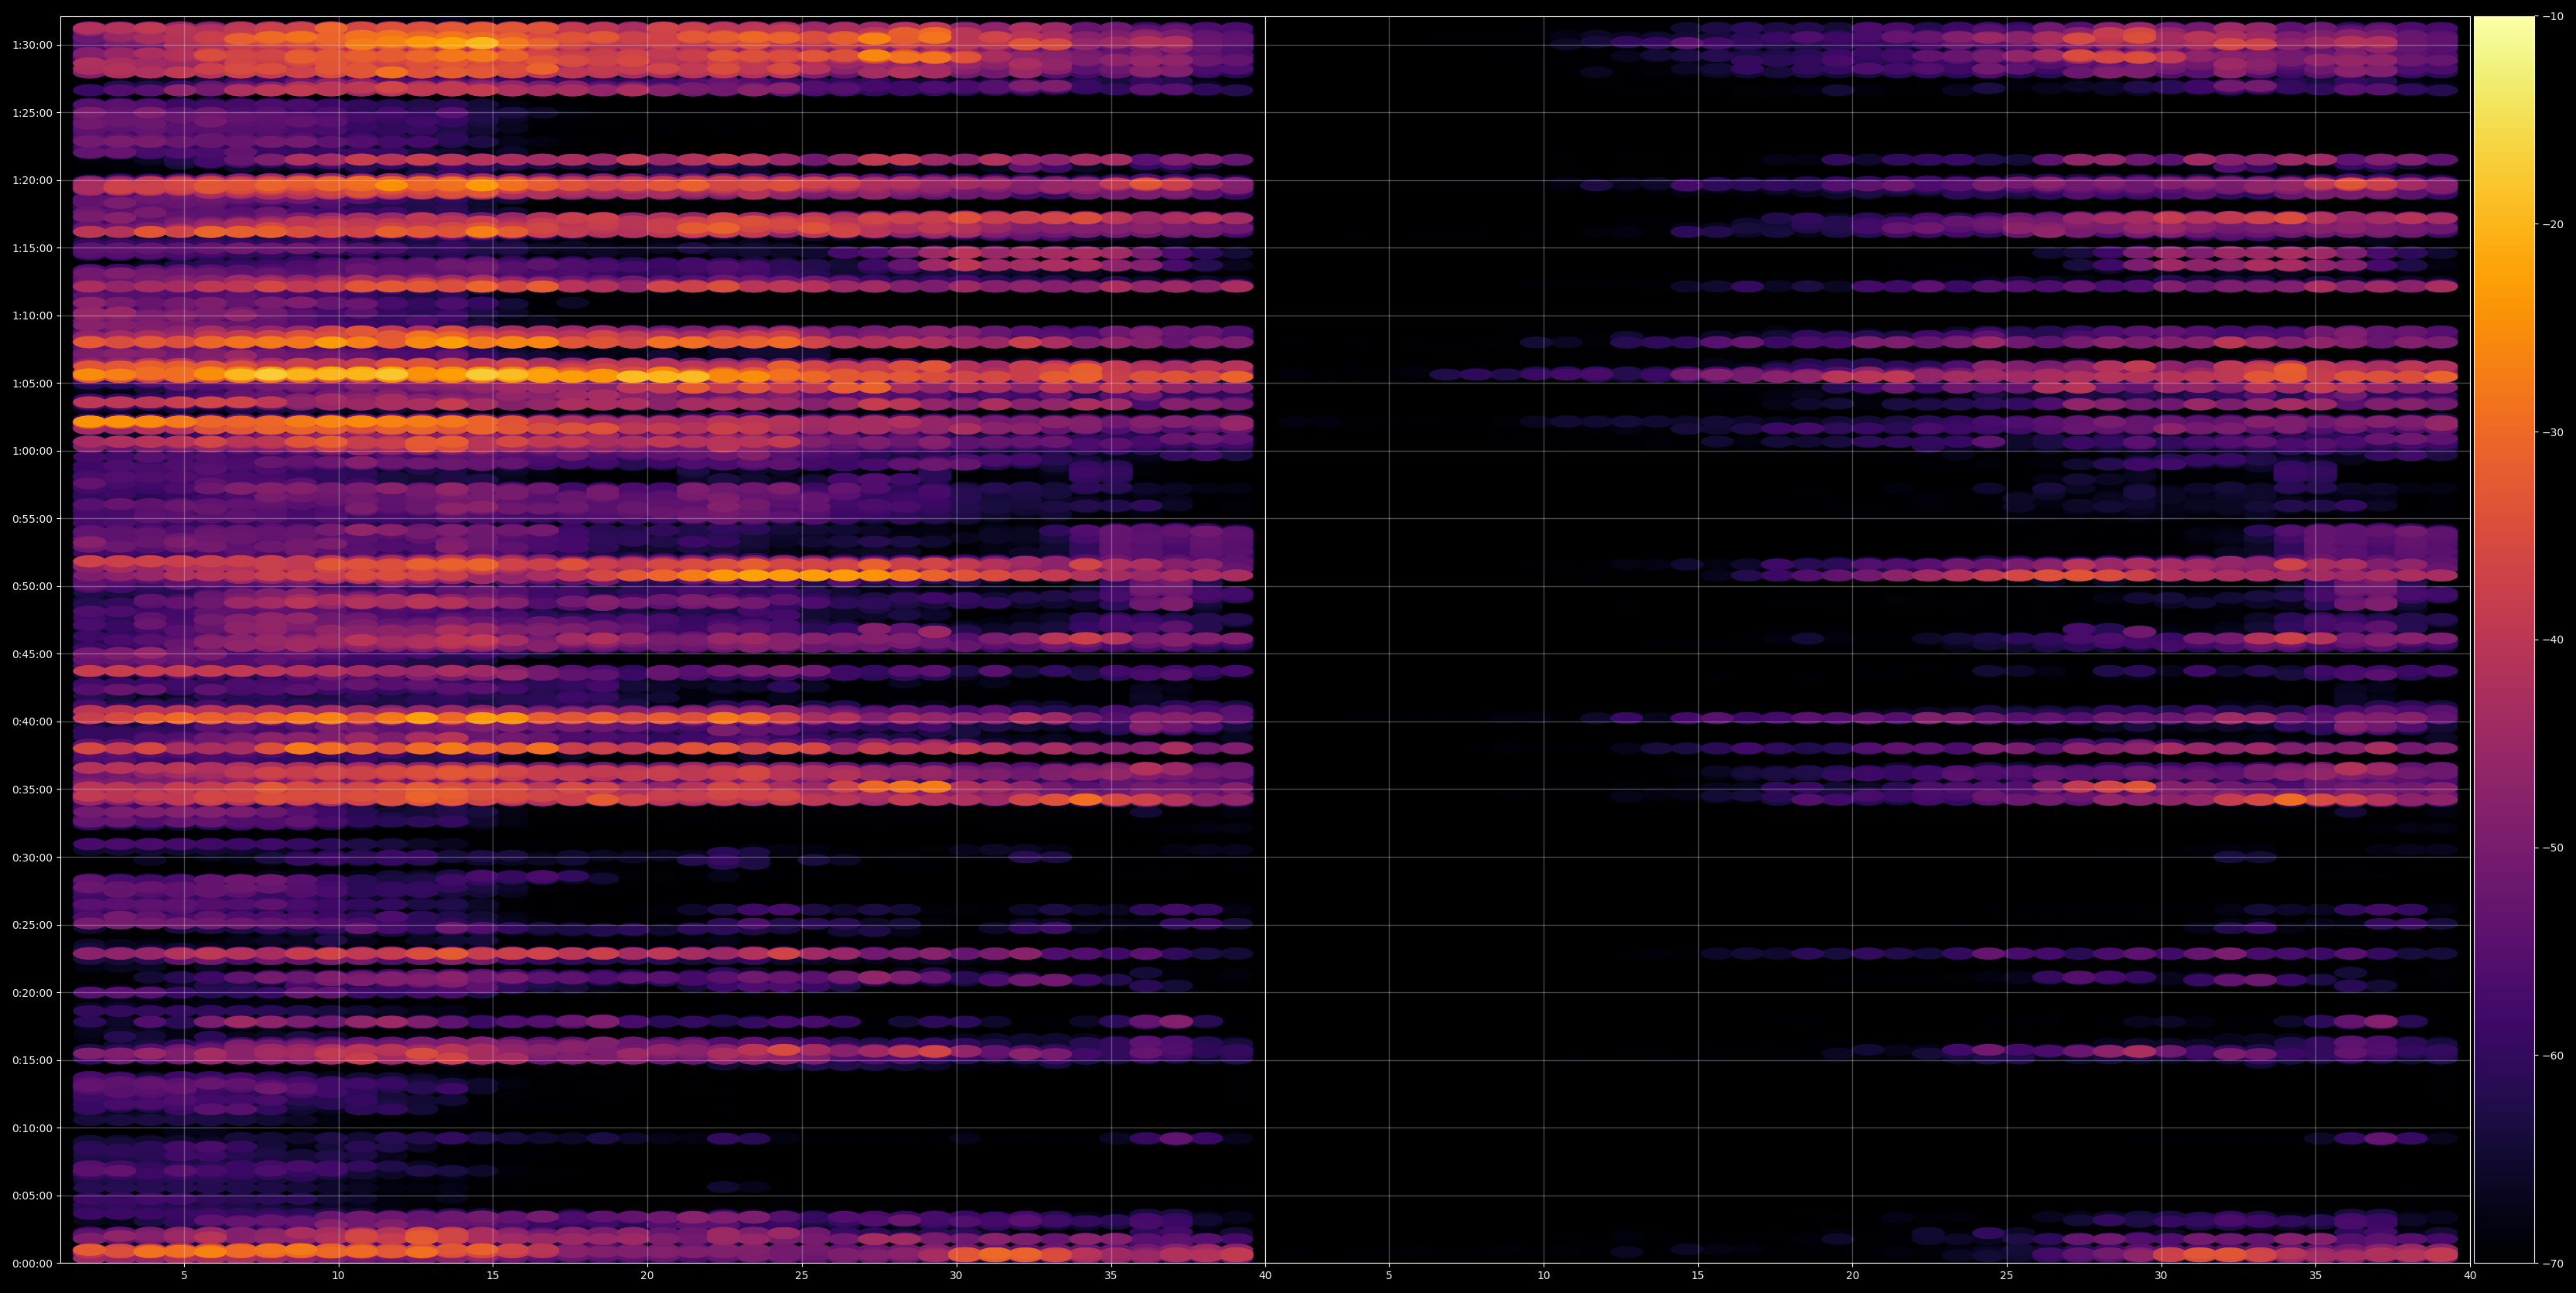
Task: Select the 1:30:00 time label
Action: pos(31,45)
